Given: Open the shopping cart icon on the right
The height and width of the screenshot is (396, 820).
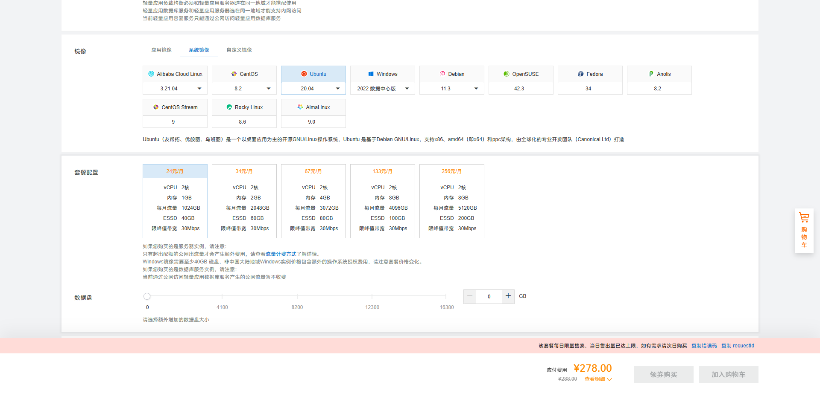Looking at the screenshot, I should (x=804, y=218).
